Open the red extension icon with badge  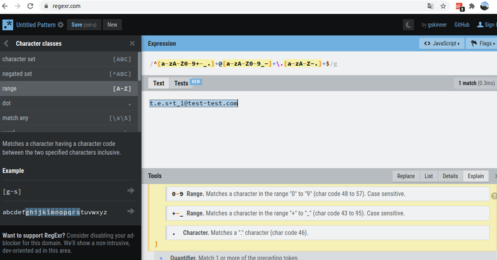pos(459,6)
